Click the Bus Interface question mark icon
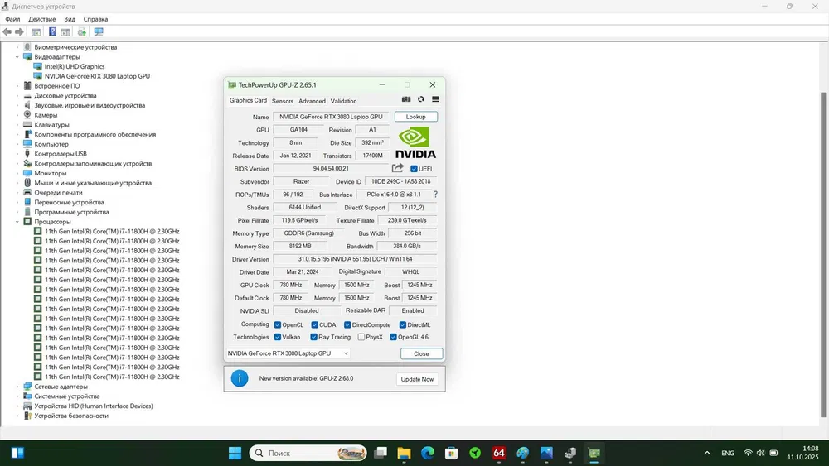The height and width of the screenshot is (466, 829). pos(435,195)
